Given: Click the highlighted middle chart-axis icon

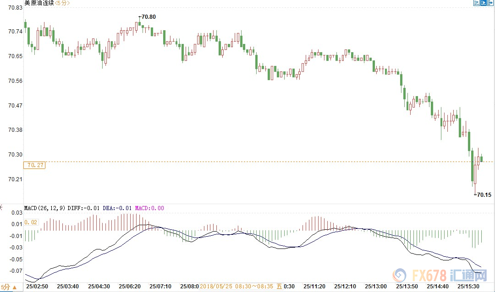Looking at the screenshot, I should point(484,3).
